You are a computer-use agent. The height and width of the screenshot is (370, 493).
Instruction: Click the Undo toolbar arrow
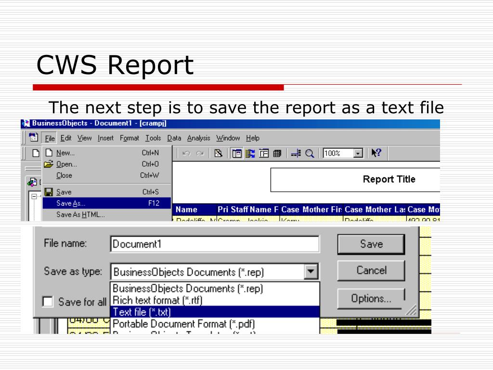coord(186,153)
